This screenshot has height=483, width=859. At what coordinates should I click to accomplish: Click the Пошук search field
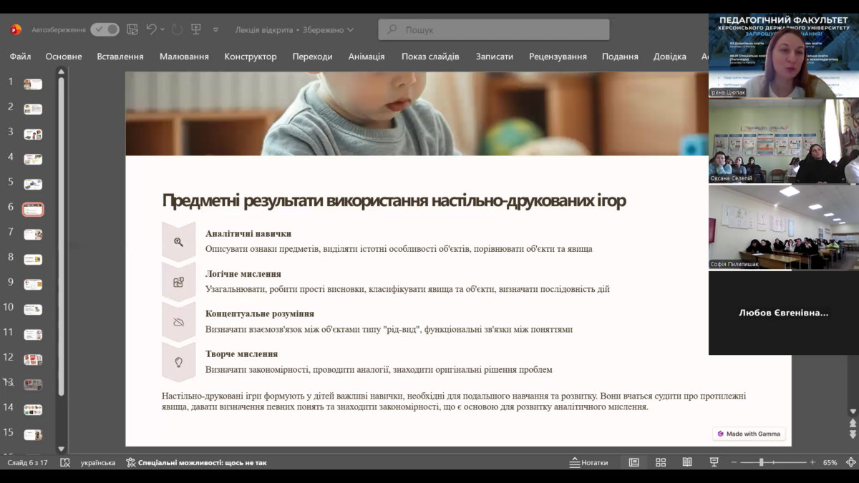tap(494, 30)
